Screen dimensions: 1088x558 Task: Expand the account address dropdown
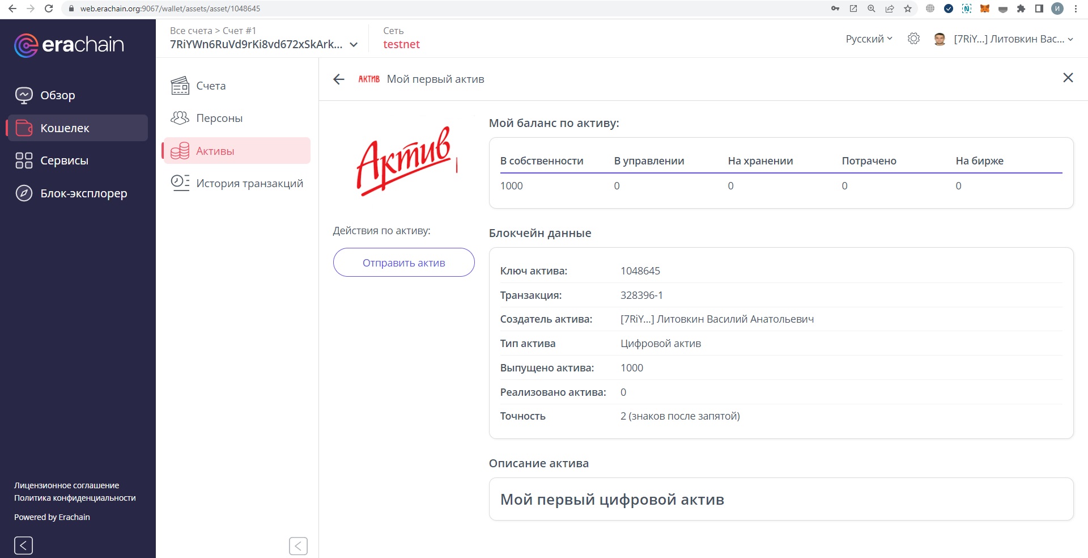coord(354,45)
